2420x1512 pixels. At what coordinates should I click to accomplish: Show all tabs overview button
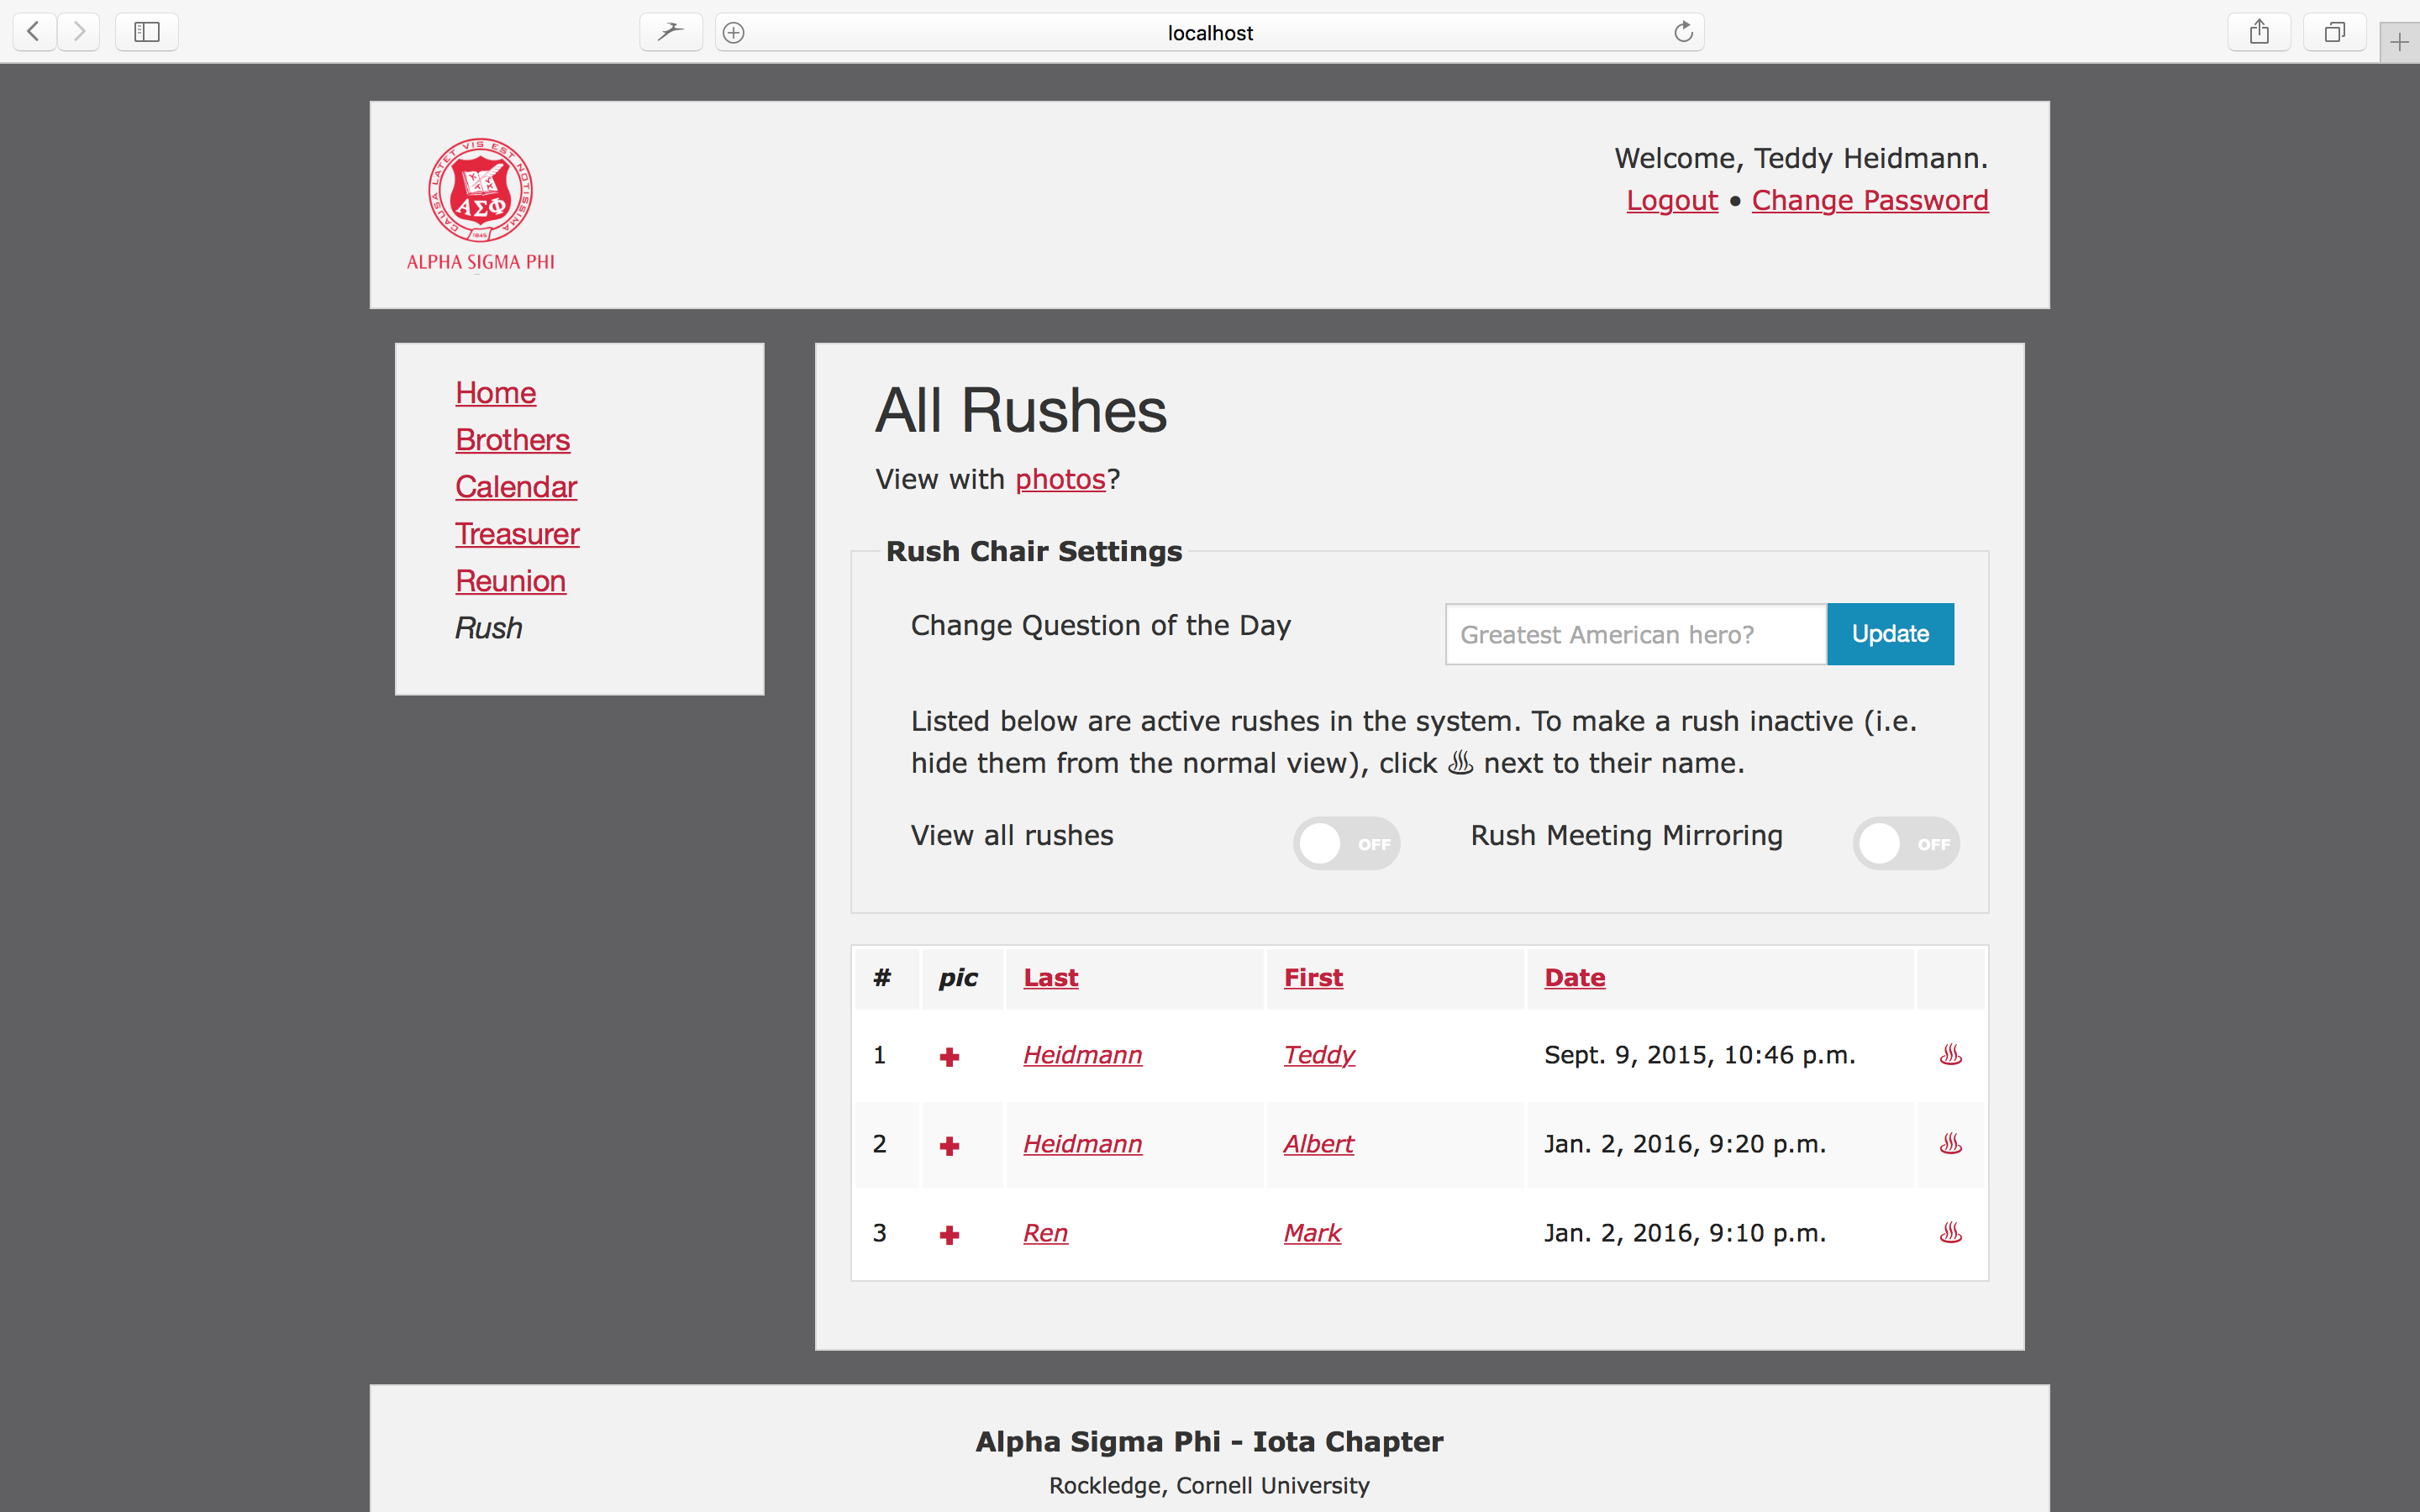pos(2334,32)
